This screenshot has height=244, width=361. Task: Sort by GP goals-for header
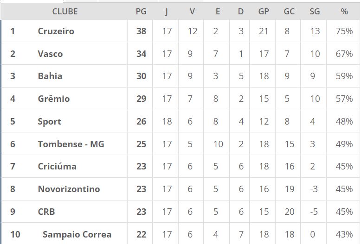(264, 12)
